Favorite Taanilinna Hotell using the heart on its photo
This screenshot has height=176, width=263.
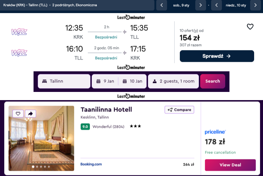18,114
